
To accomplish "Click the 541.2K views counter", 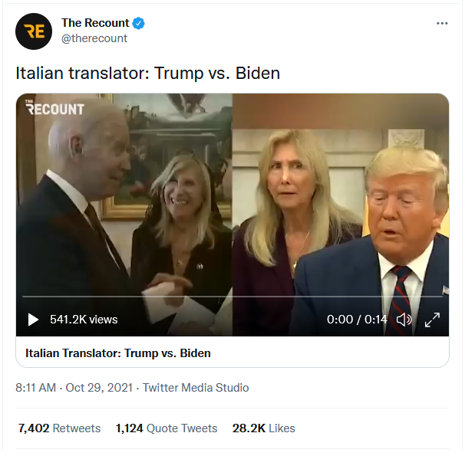I will (x=84, y=320).
